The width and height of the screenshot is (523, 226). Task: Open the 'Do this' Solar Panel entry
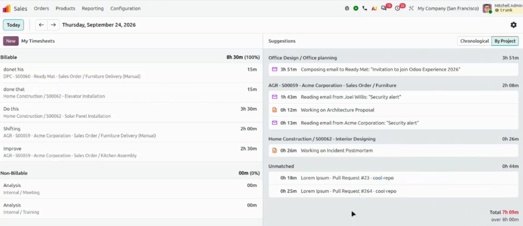tap(131, 112)
